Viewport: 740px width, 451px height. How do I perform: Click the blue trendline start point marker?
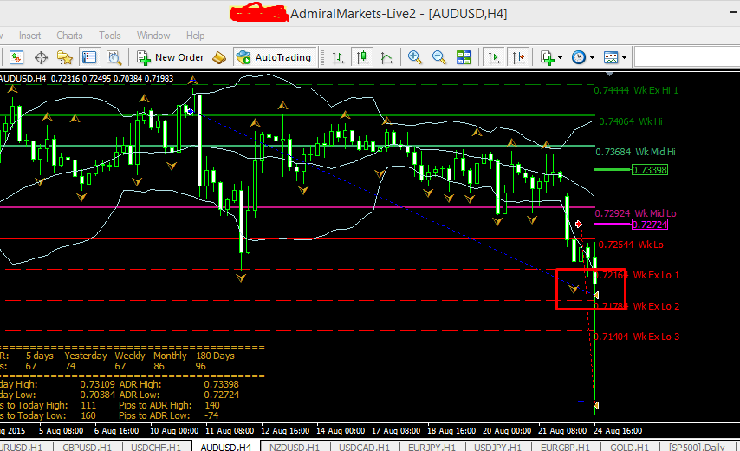point(190,111)
